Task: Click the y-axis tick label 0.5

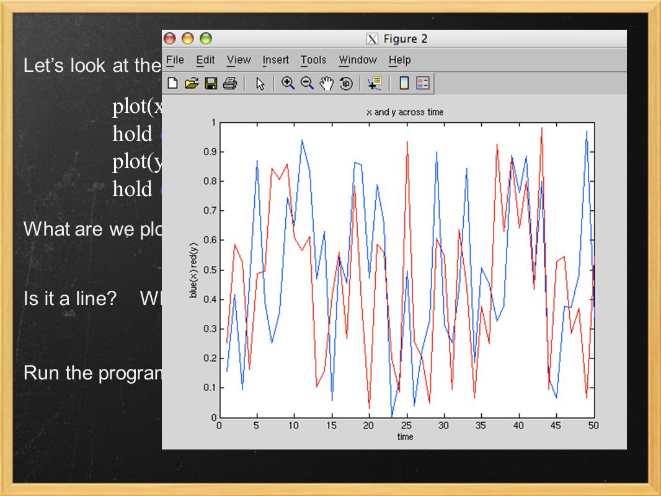Action: click(x=210, y=270)
